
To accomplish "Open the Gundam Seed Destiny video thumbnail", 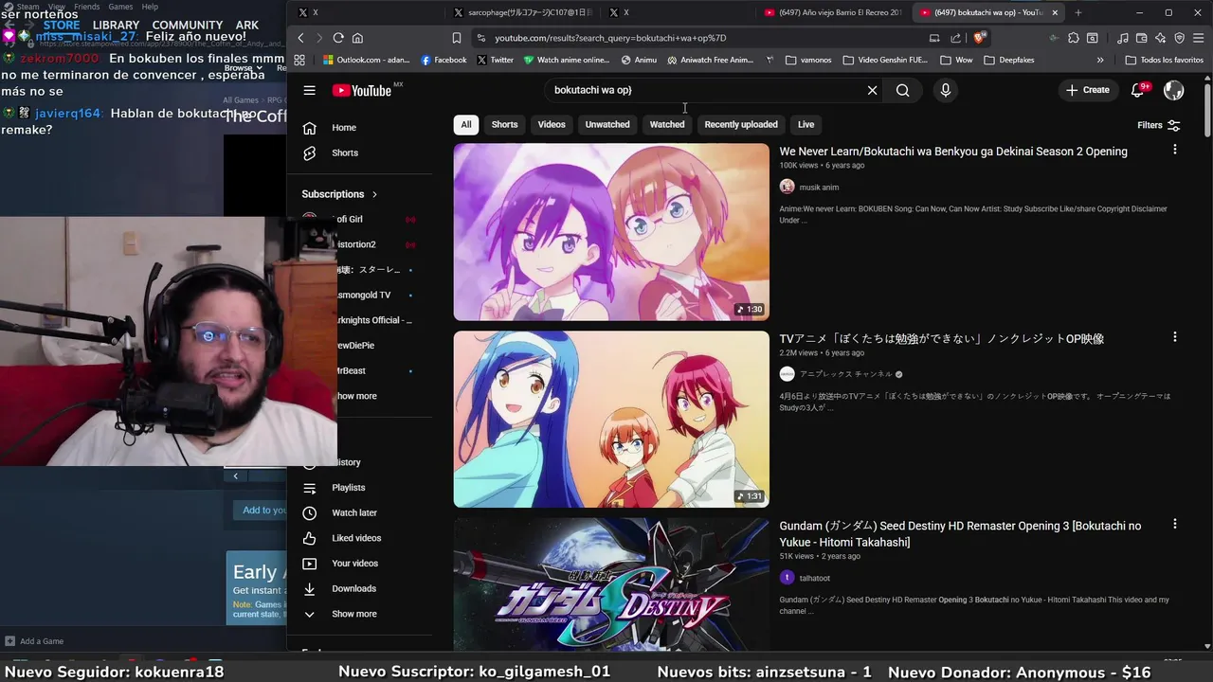I will click(x=611, y=583).
